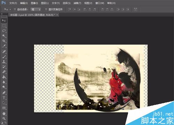Open the 帮助(H) menu
The height and width of the screenshot is (125, 174).
click(x=111, y=3)
